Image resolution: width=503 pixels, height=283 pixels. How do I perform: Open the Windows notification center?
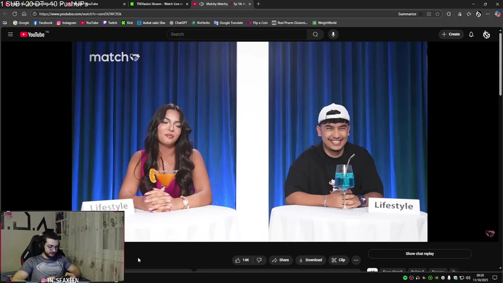click(495, 278)
